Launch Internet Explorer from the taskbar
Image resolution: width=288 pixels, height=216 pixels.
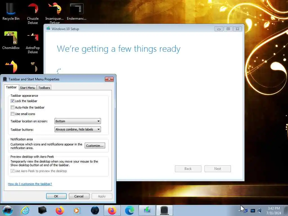pyautogui.click(x=25, y=210)
